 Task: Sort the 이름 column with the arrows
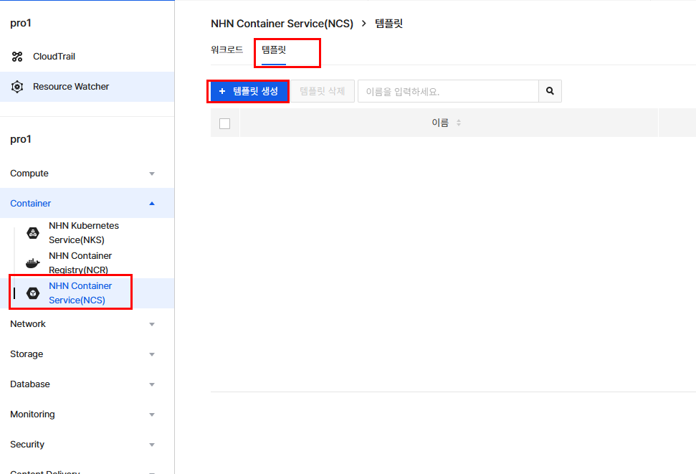click(x=459, y=123)
